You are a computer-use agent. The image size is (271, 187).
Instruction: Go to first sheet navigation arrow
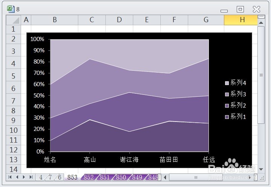point(10,177)
